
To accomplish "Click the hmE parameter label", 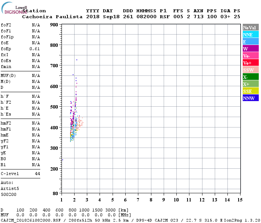I will 4,135.
